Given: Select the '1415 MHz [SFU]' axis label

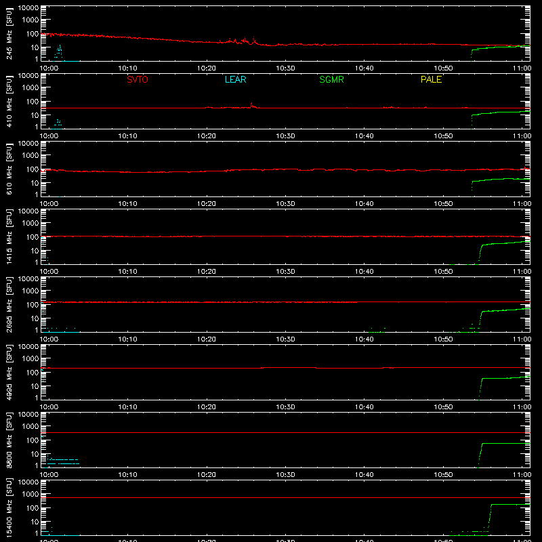Looking at the screenshot, I should coord(9,236).
